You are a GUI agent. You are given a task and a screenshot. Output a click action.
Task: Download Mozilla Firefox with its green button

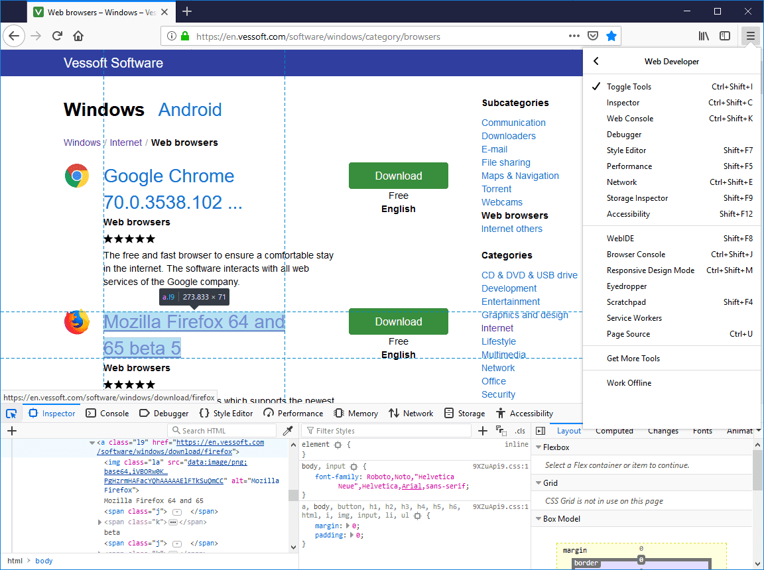point(399,321)
